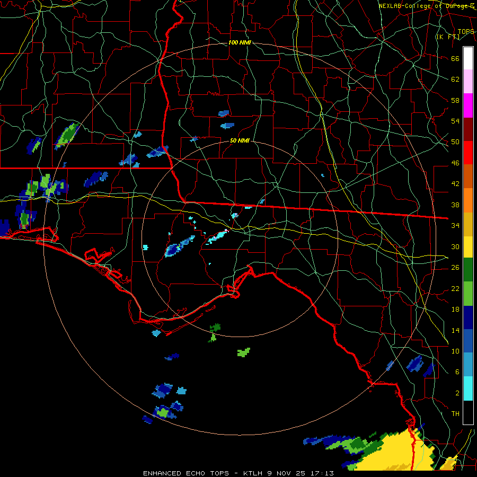
Task: Pick the navy blue legend swatch near 18
Action: click(x=468, y=317)
